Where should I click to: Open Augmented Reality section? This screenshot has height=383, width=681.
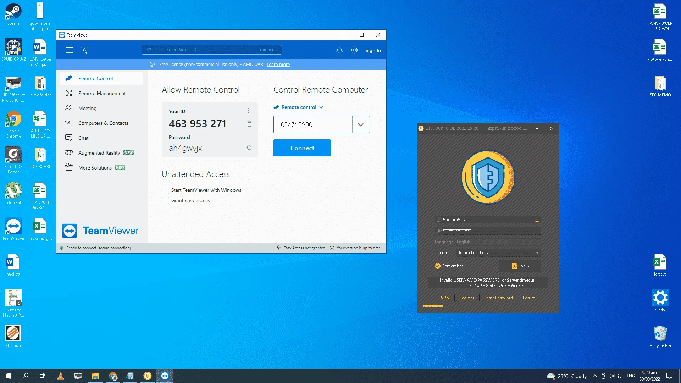(101, 153)
